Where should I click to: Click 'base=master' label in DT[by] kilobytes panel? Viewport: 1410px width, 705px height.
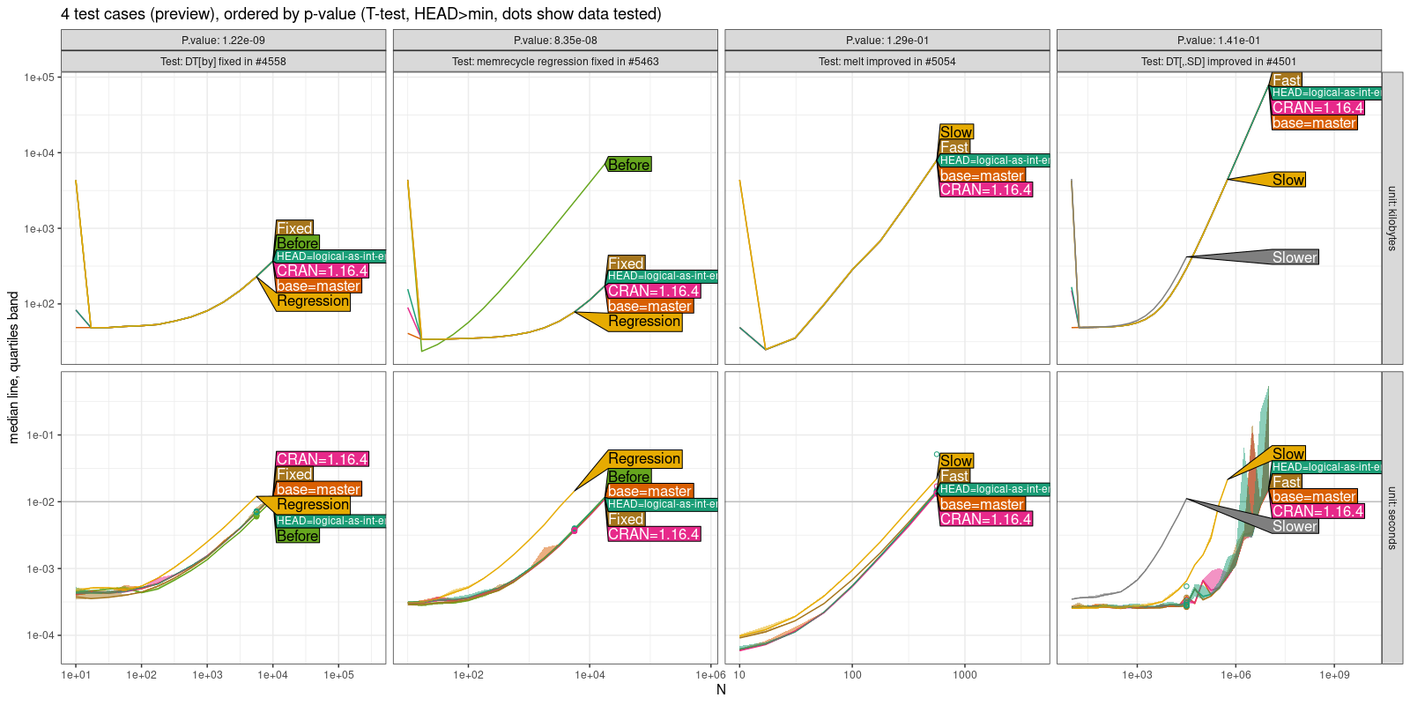coord(318,286)
